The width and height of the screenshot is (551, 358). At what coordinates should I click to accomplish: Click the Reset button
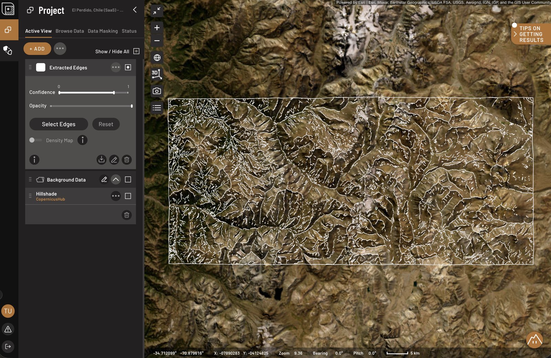[x=106, y=124]
